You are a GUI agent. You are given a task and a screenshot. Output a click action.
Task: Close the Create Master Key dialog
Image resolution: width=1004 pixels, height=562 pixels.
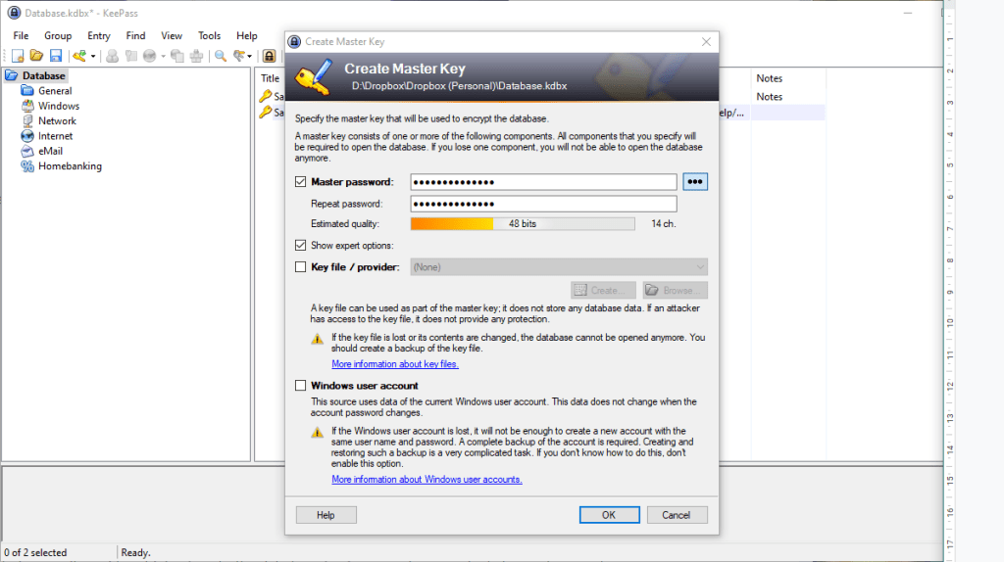pos(706,41)
